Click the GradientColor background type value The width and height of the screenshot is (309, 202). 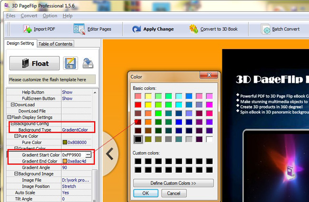[75, 130]
